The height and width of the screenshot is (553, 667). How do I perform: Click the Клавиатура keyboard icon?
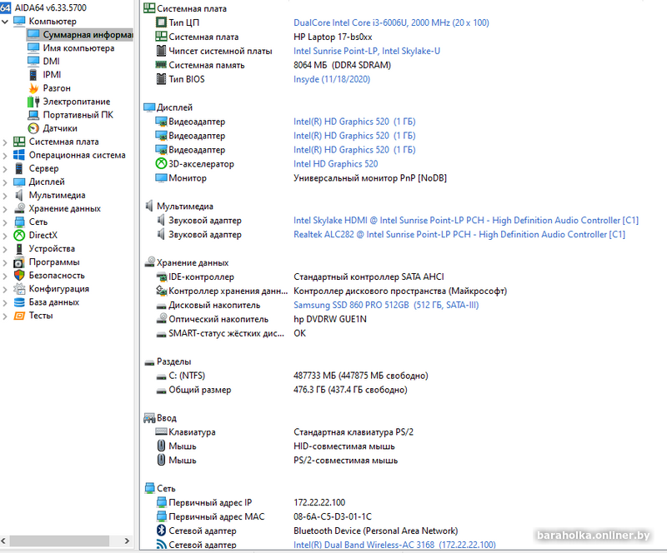(x=161, y=432)
